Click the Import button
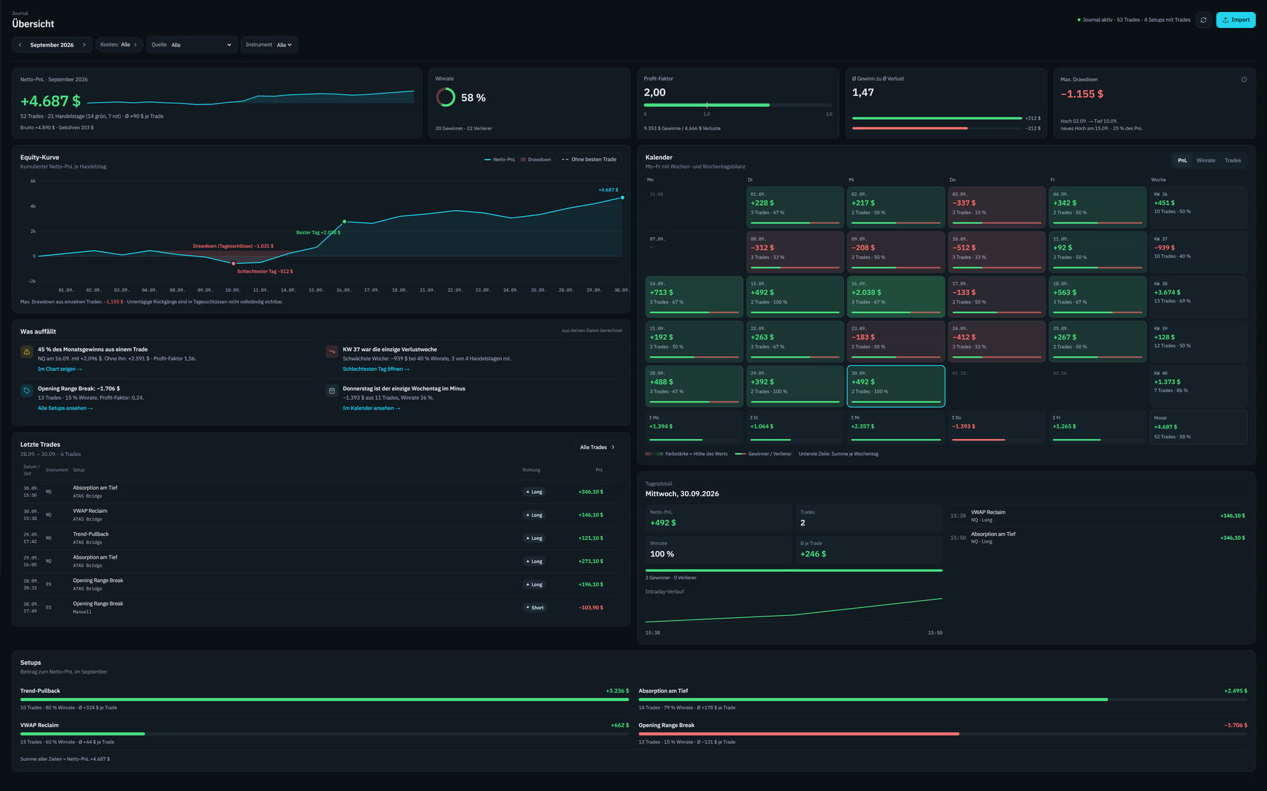The width and height of the screenshot is (1267, 791). pos(1236,20)
